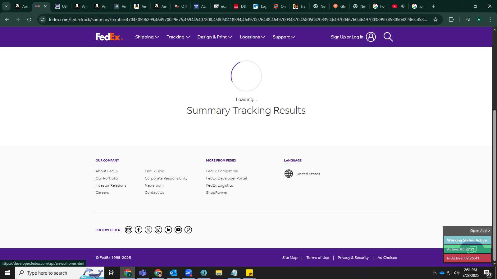Open the Shipping dropdown menu
The height and width of the screenshot is (279, 497).
(147, 37)
